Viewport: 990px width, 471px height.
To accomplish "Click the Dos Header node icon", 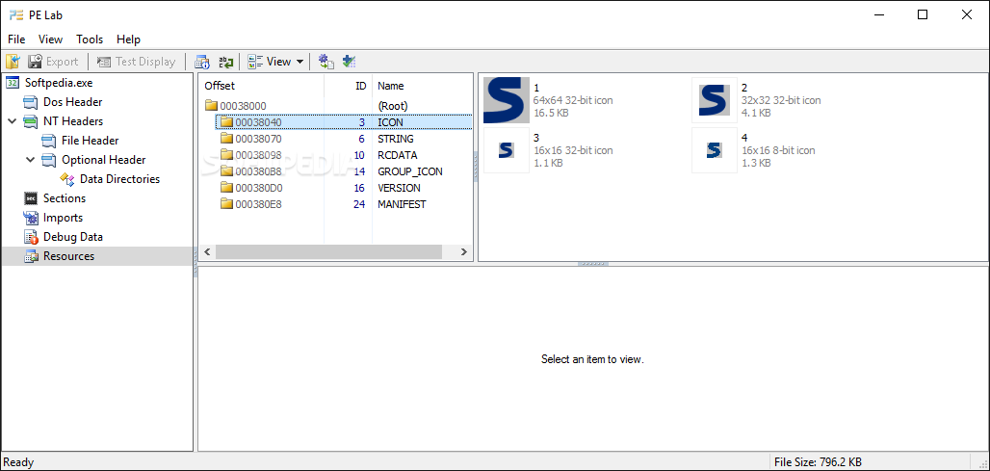I will [31, 102].
